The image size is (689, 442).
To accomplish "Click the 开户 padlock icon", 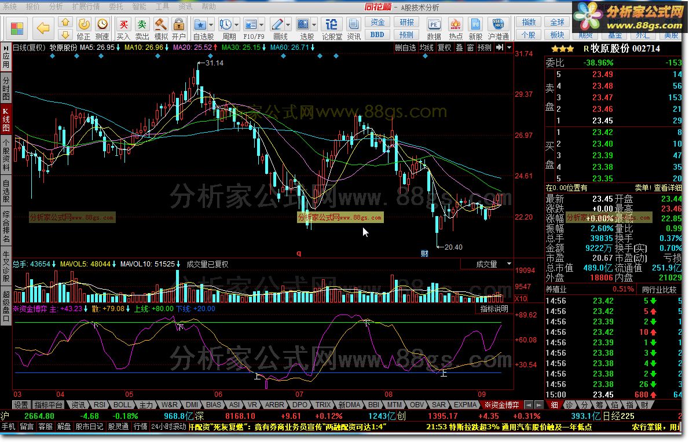I will point(179,24).
